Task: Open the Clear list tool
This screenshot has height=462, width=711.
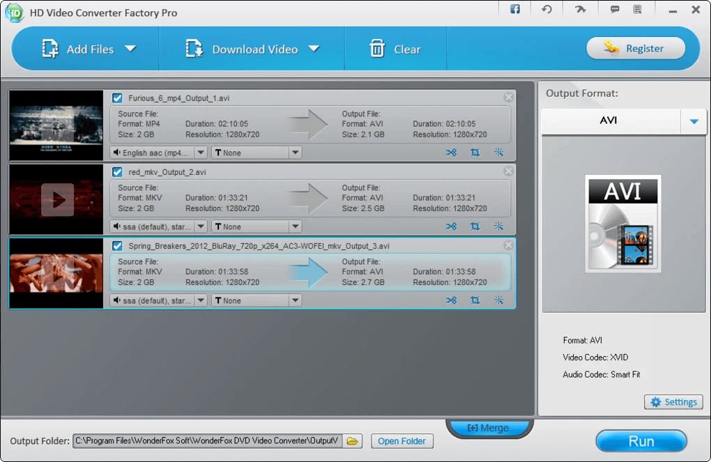Action: click(x=377, y=48)
